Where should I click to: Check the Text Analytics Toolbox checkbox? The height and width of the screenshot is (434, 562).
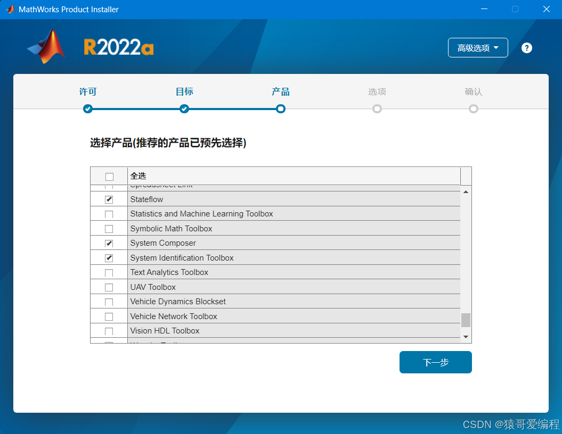tap(109, 273)
